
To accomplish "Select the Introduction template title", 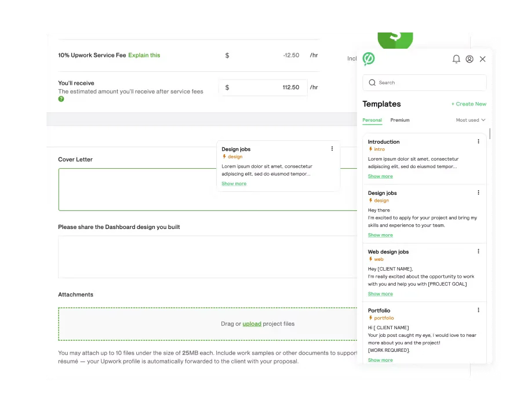I will point(384,142).
